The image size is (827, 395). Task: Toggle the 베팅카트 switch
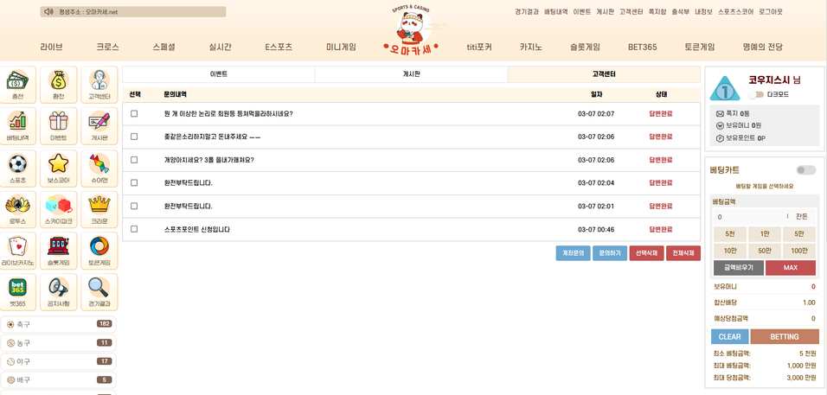coord(805,170)
